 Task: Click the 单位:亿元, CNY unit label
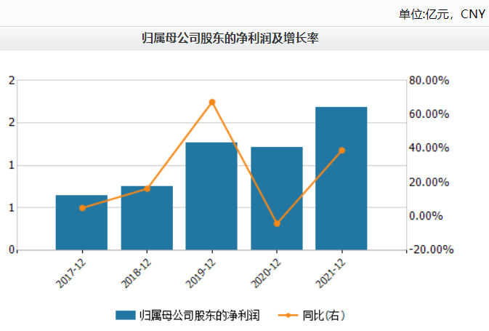tap(441, 14)
